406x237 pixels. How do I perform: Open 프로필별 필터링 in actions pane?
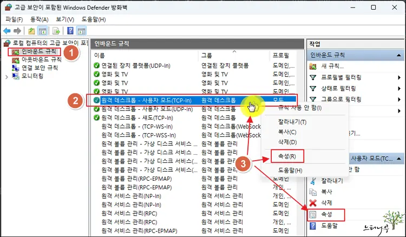click(x=341, y=77)
